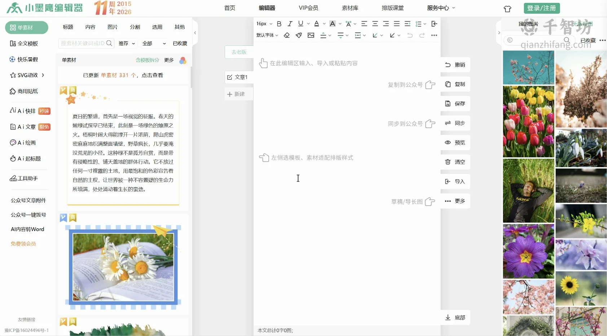Select the purple flower thumbnail image
The image size is (607, 336).
pyautogui.click(x=528, y=251)
